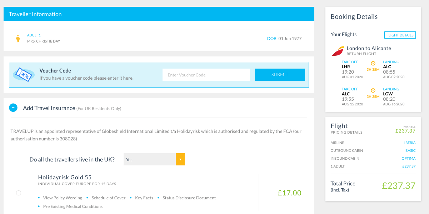Click the LGW landing 08:20 time
The height and width of the screenshot is (214, 429).
pos(389,99)
